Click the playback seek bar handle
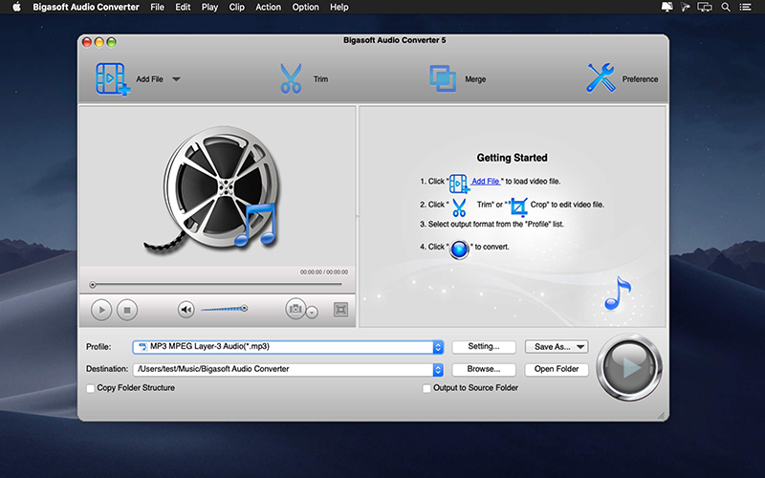 tap(93, 285)
